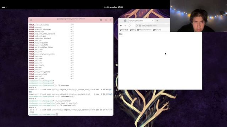This screenshot has height=127, width=227.
Task: Click the 'echo test >> test.html' command line
Action: (x=53, y=103)
